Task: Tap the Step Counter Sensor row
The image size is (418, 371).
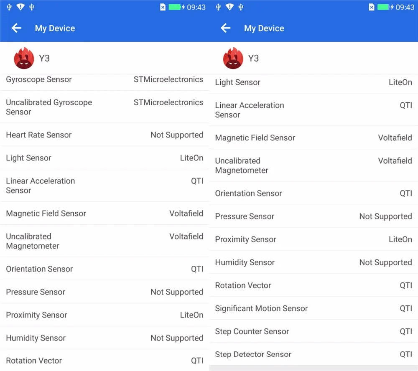Action: pos(313,331)
